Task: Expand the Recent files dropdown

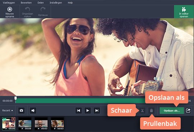Action: tap(8, 111)
